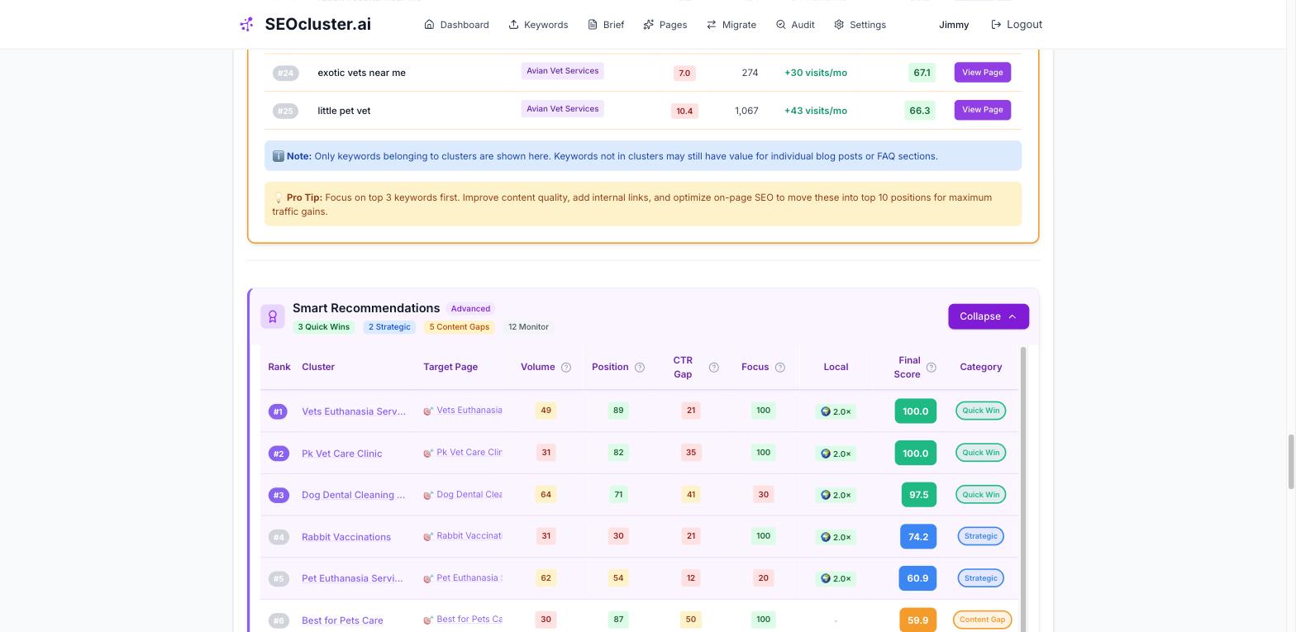
Task: Click the recommendations table scrollbar
Action: coord(1023,489)
